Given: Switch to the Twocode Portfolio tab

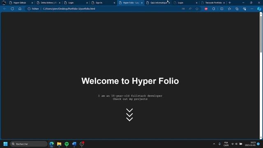Looking at the screenshot, I should pyautogui.click(x=213, y=3).
